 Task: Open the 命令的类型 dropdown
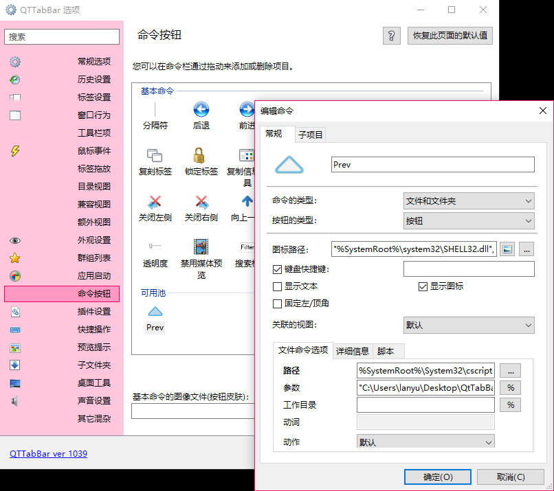pyautogui.click(x=469, y=201)
